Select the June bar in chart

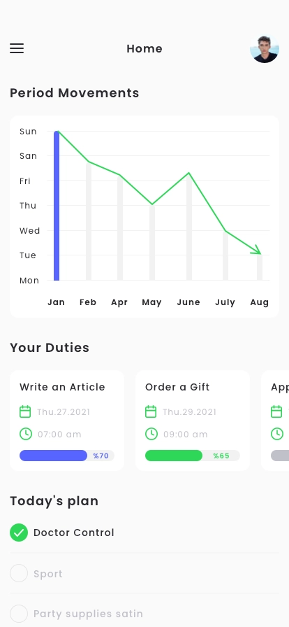point(189,226)
